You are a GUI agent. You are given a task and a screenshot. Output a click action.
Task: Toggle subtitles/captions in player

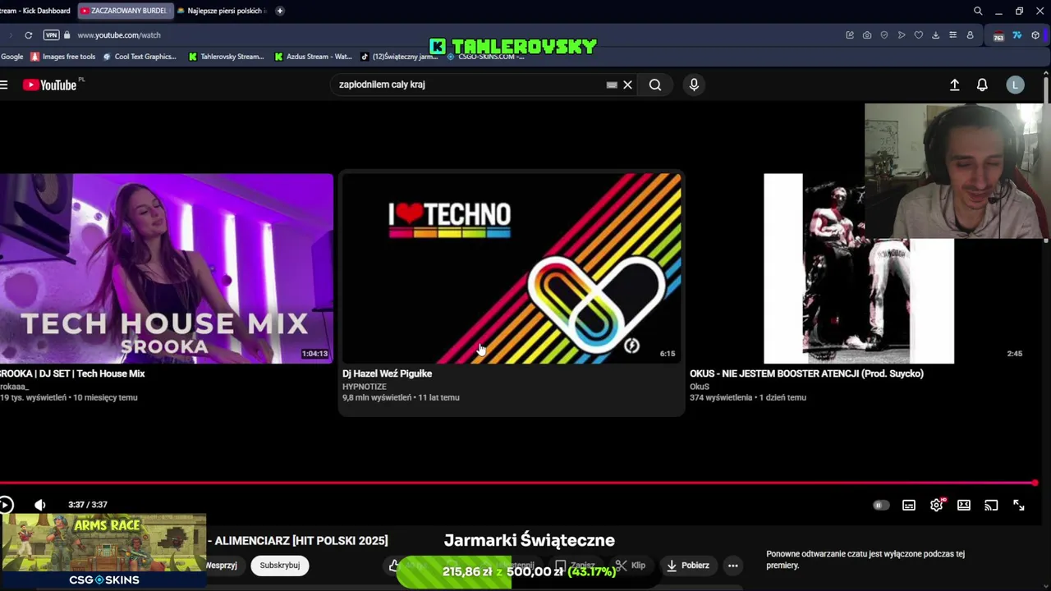(909, 505)
